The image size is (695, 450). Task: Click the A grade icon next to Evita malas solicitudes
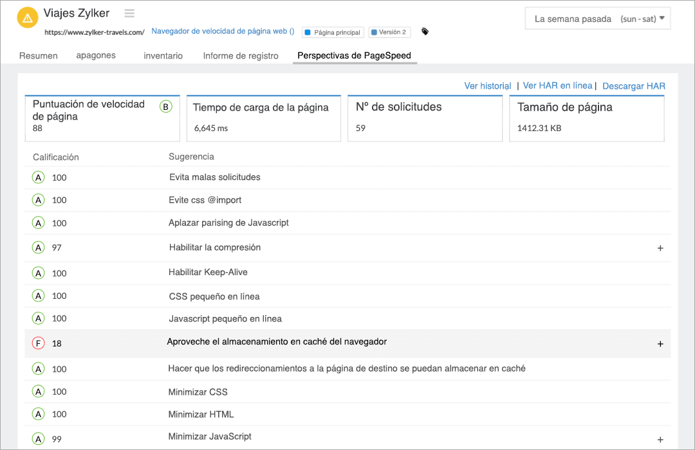tap(38, 177)
